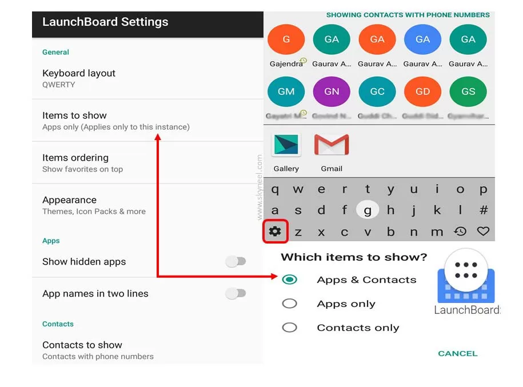Tap the history clock key on keyboard
This screenshot has height=387, width=523.
click(x=460, y=231)
